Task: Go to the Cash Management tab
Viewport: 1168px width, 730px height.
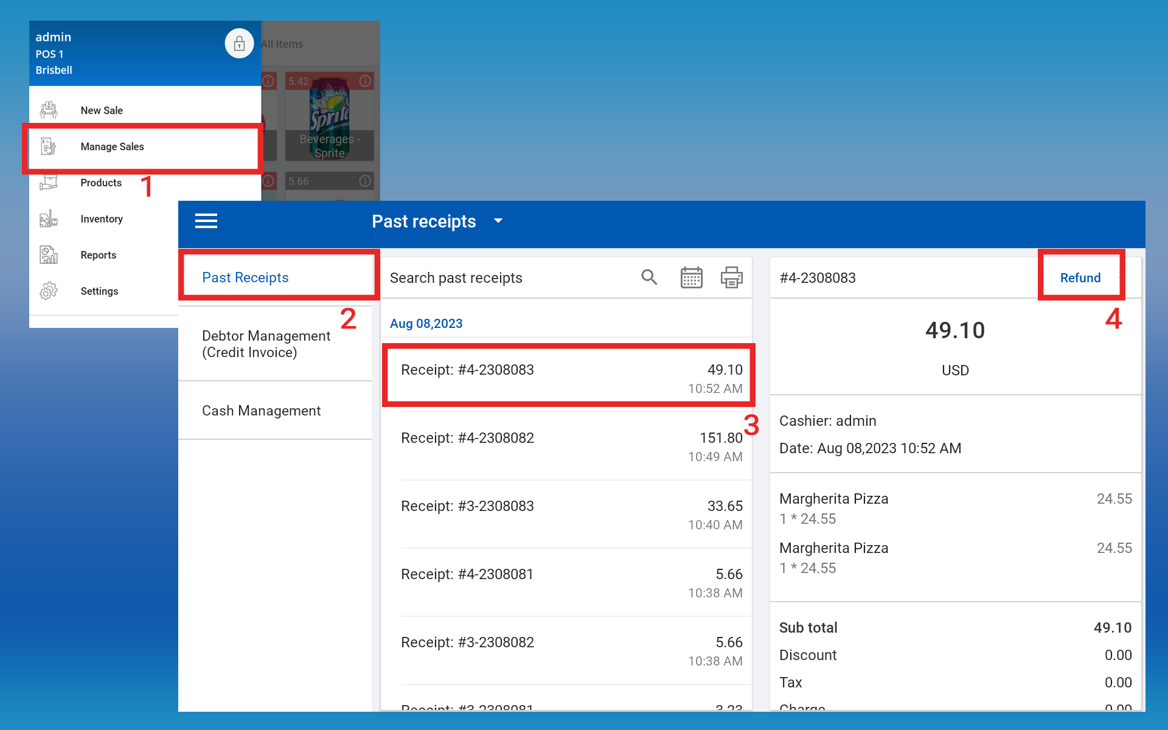Action: [262, 411]
